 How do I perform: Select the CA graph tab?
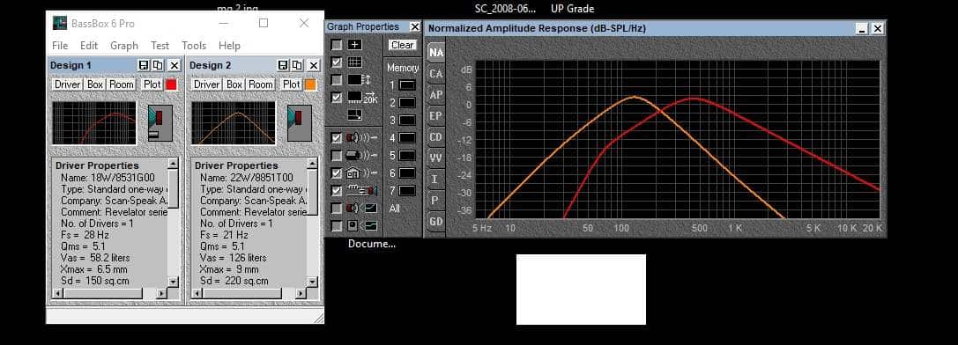[435, 74]
